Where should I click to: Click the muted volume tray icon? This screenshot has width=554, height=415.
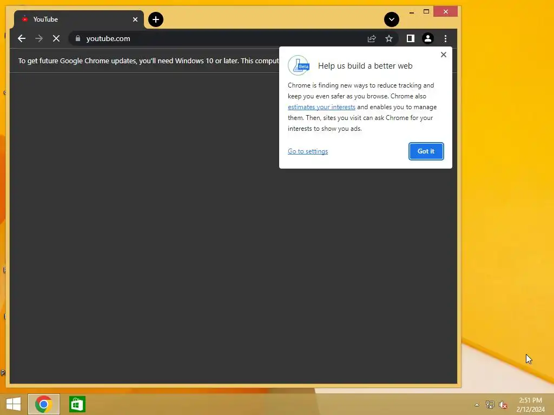(x=503, y=405)
